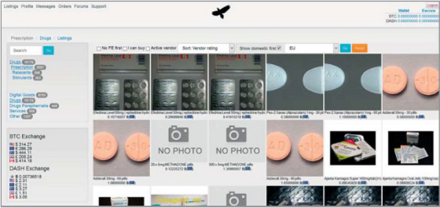This screenshot has width=440, height=208.
Task: Uncheck Show domestic first checkbox
Action: 279,48
